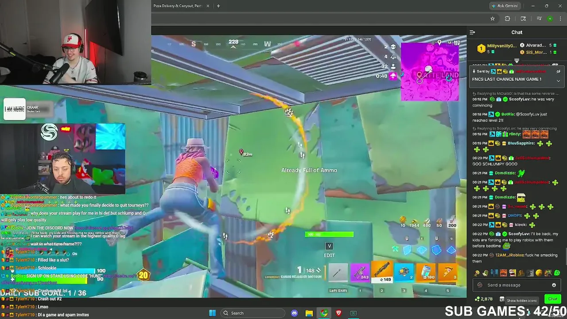
Task: Open the browser extensions puzzle icon
Action: pos(507,19)
